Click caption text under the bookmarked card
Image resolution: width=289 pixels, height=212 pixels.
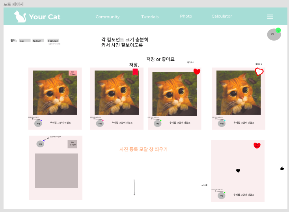122,123
